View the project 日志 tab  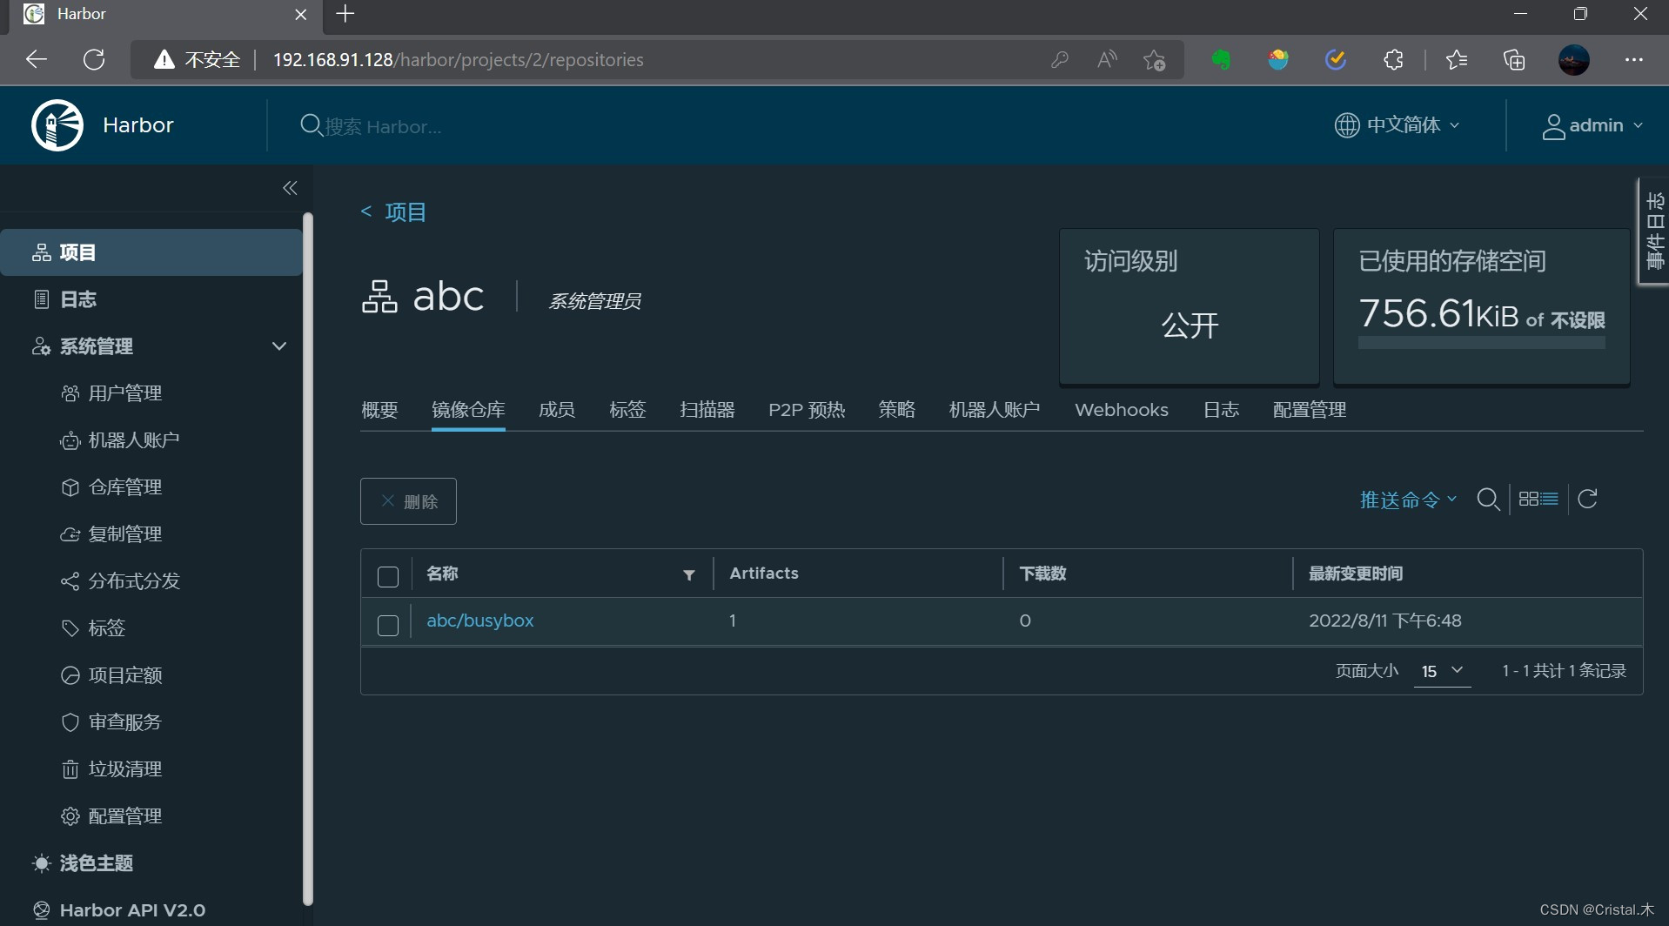pos(1221,410)
